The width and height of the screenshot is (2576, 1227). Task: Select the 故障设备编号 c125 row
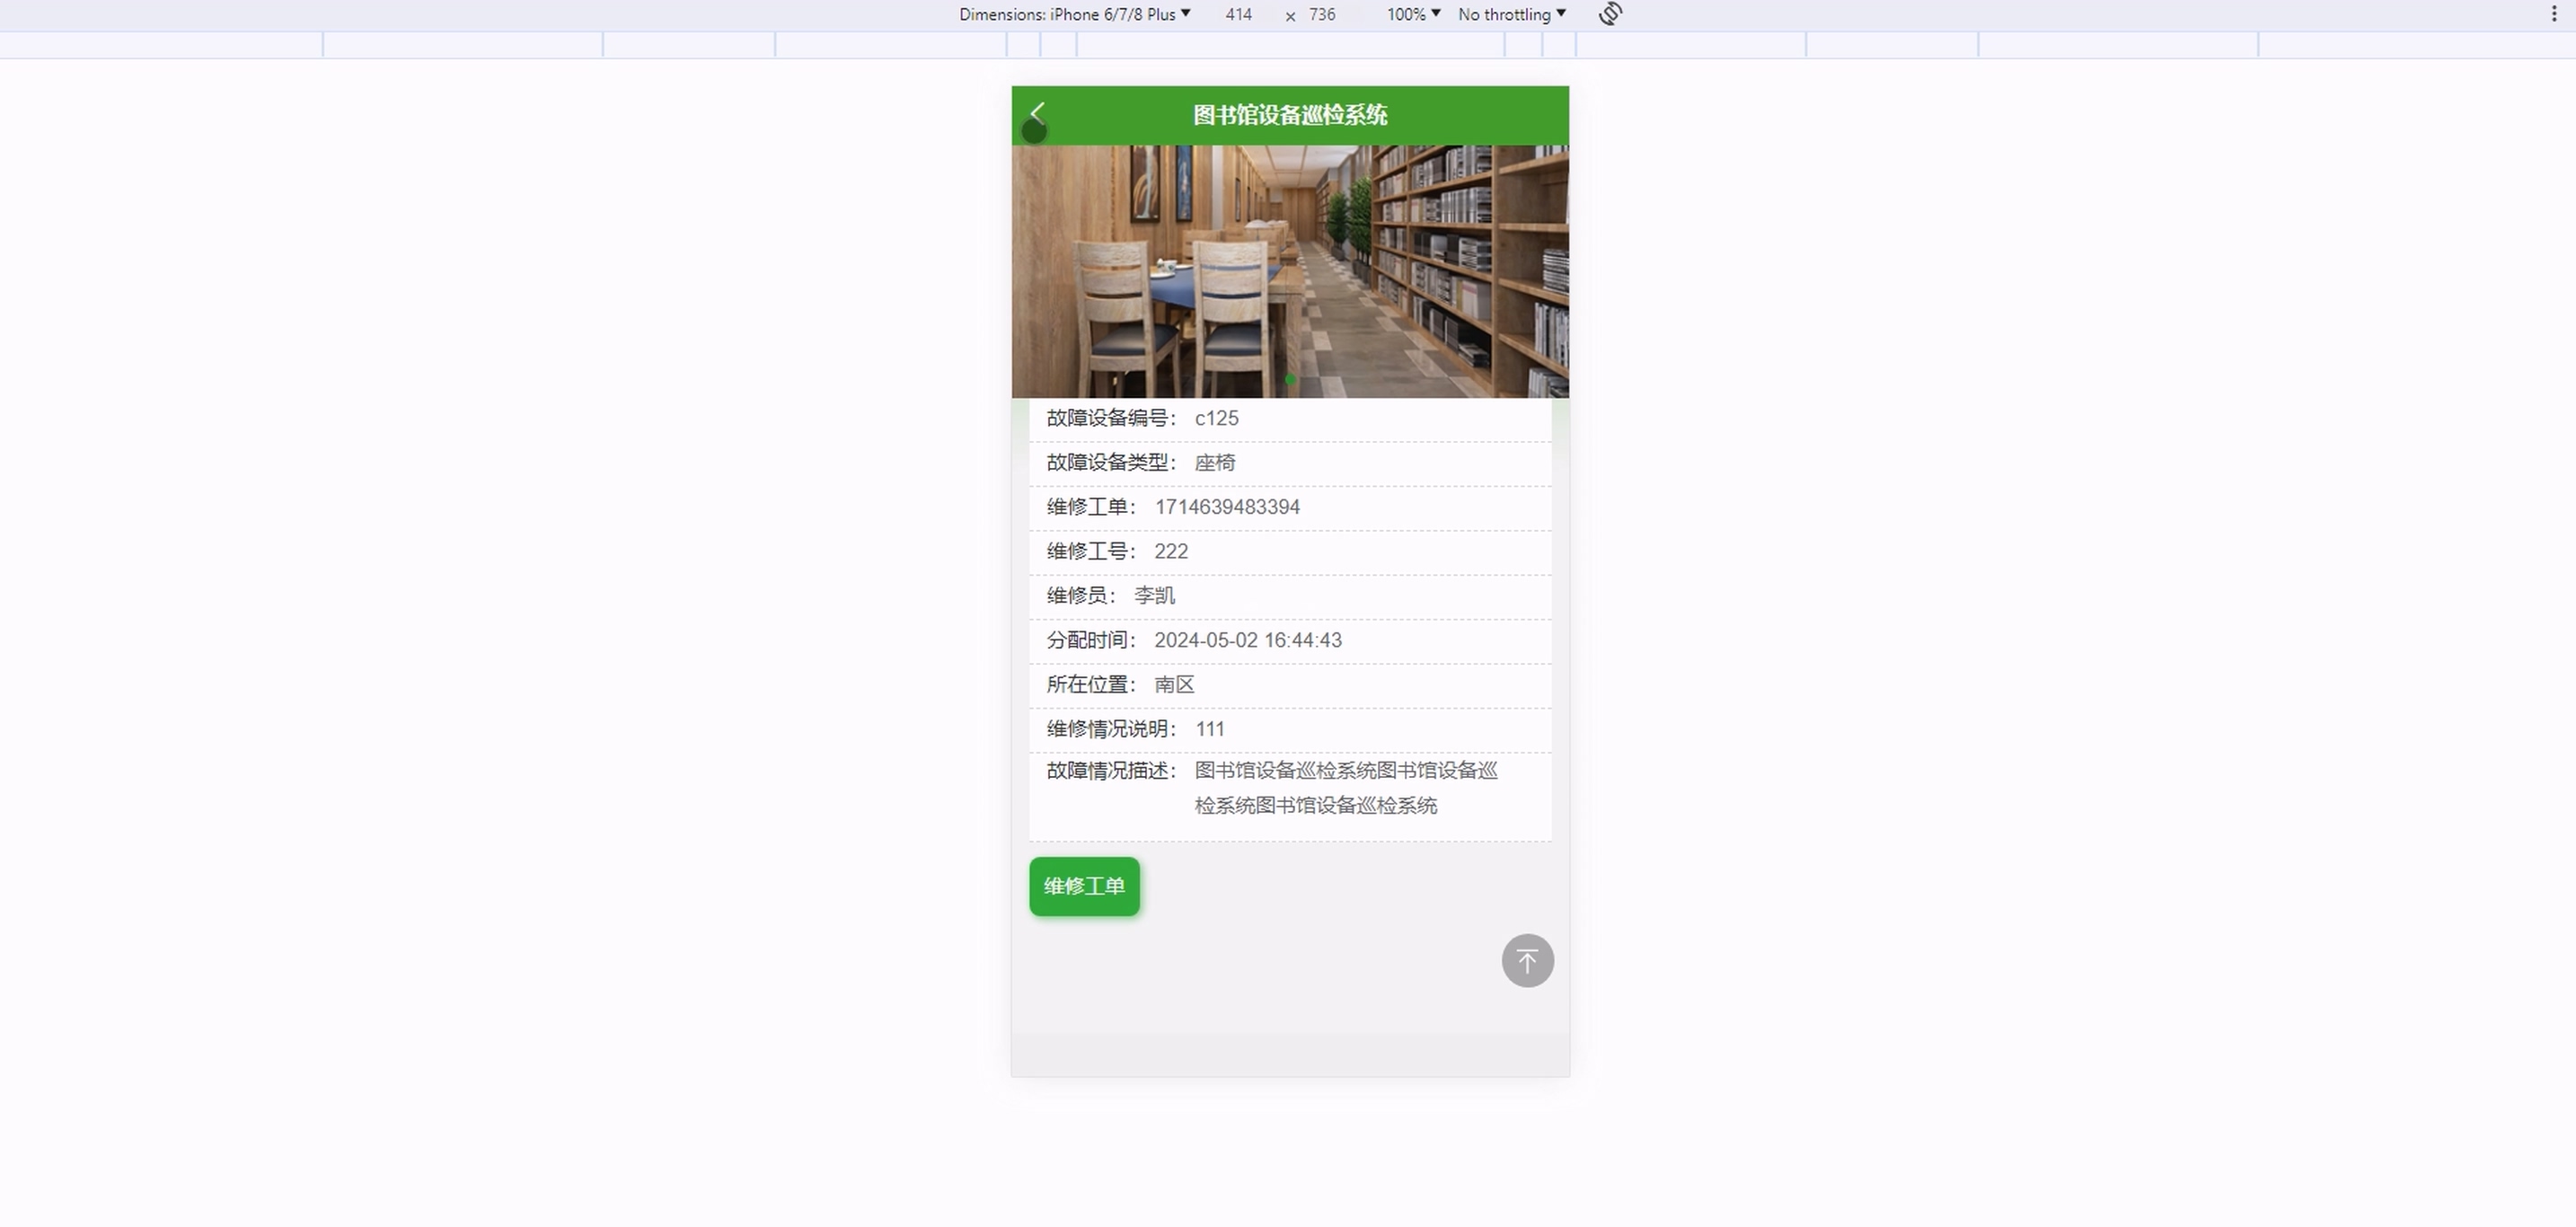[x=1290, y=419]
